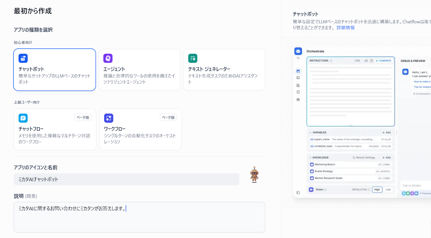This screenshot has height=238, width=431.
Task: Click the High resolution button in preview
Action: 377,190
